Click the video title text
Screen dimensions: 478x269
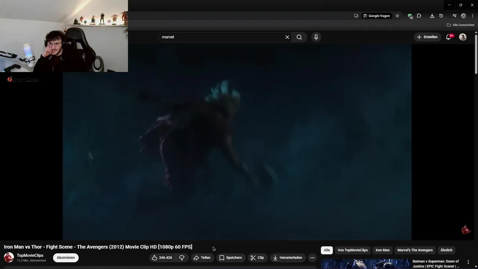click(98, 247)
